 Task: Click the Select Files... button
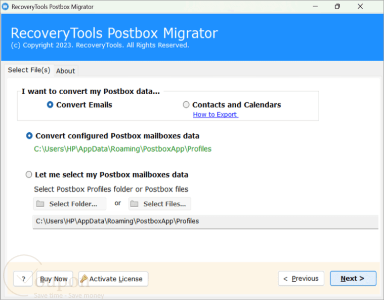160,204
